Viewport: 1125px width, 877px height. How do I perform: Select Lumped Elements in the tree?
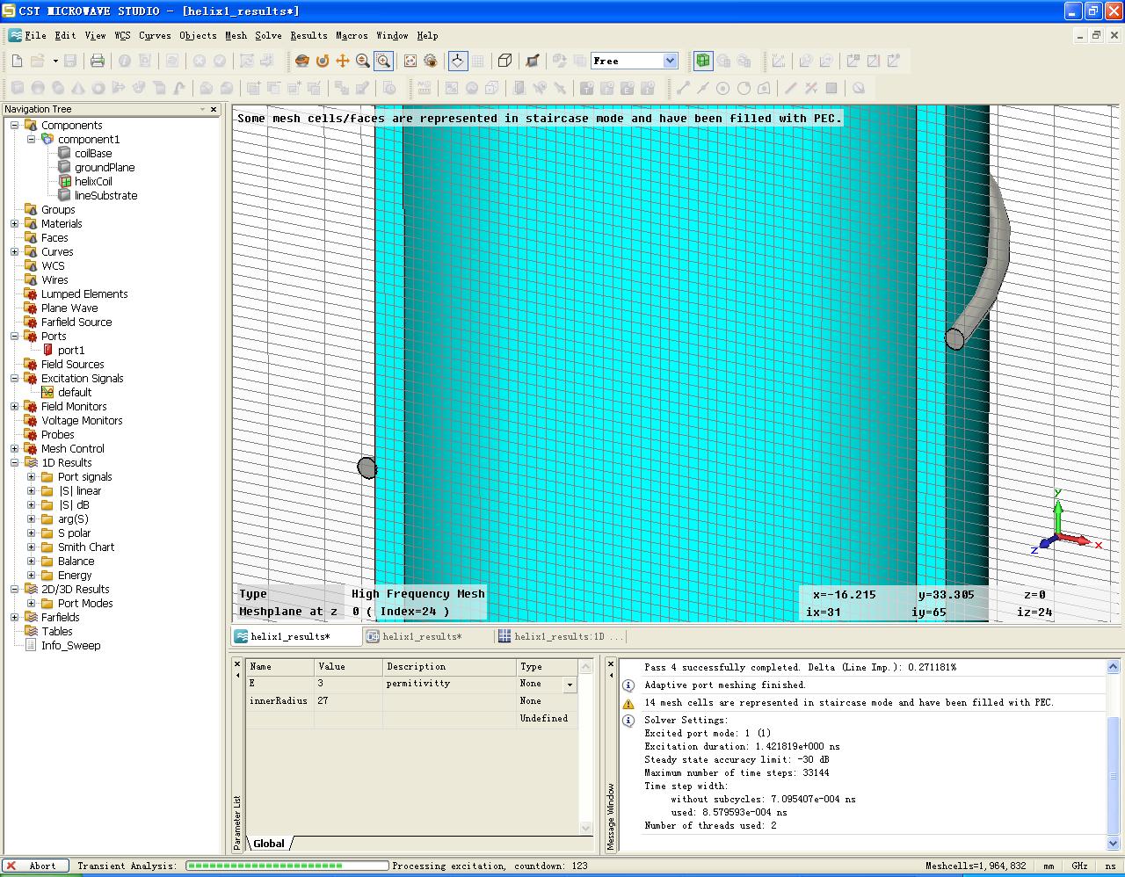pos(84,294)
